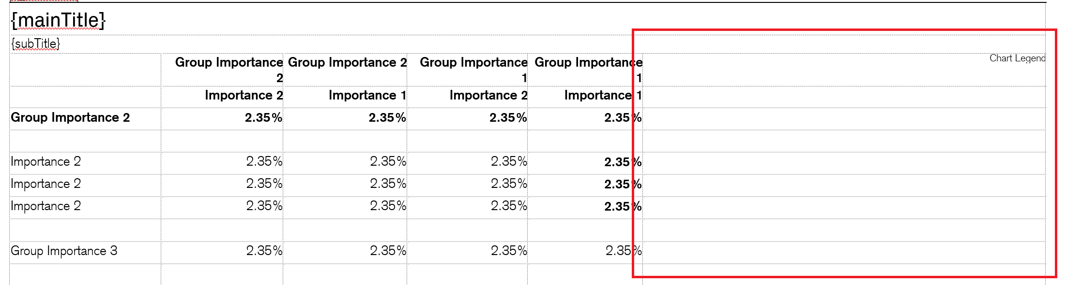Click the last Importance 2 row label
Screen dimensions: 1066x285
(46, 206)
